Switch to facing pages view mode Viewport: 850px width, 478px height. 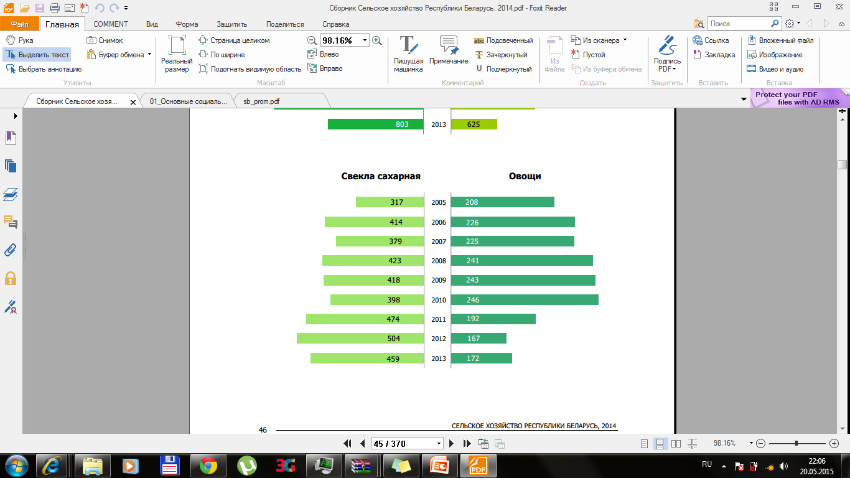click(676, 444)
